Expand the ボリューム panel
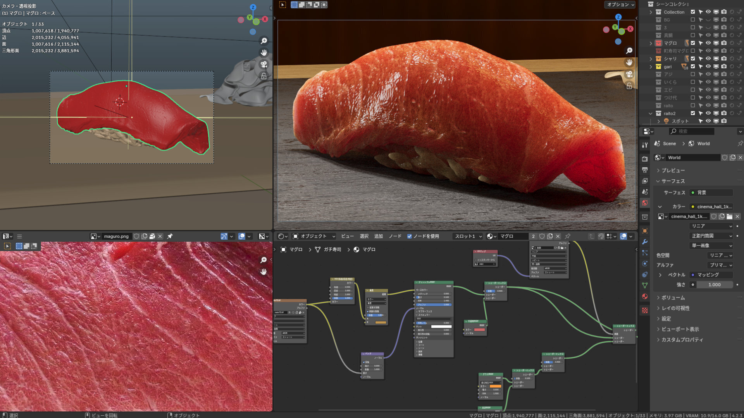Screen dimensions: 744x418 coord(673,298)
